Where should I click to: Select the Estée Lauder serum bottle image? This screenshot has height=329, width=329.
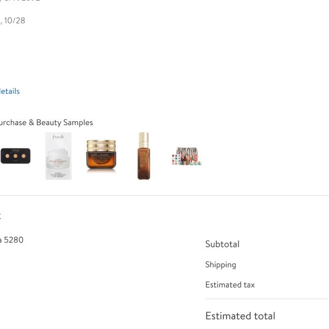click(144, 156)
